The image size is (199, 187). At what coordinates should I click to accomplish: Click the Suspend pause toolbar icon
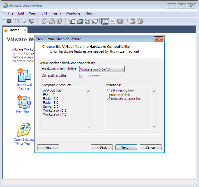17,21
